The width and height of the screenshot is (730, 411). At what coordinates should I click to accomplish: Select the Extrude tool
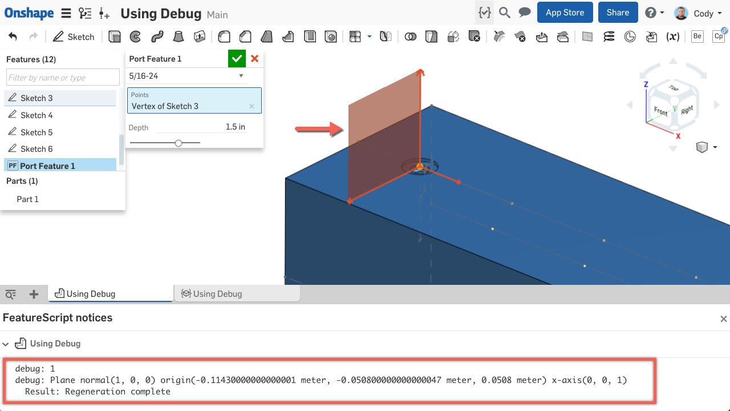[x=115, y=37]
